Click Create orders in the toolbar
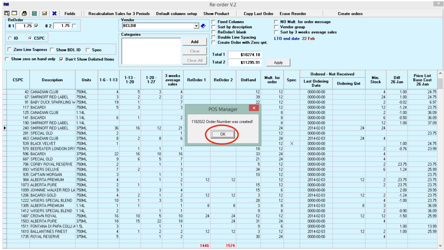 [x=350, y=14]
